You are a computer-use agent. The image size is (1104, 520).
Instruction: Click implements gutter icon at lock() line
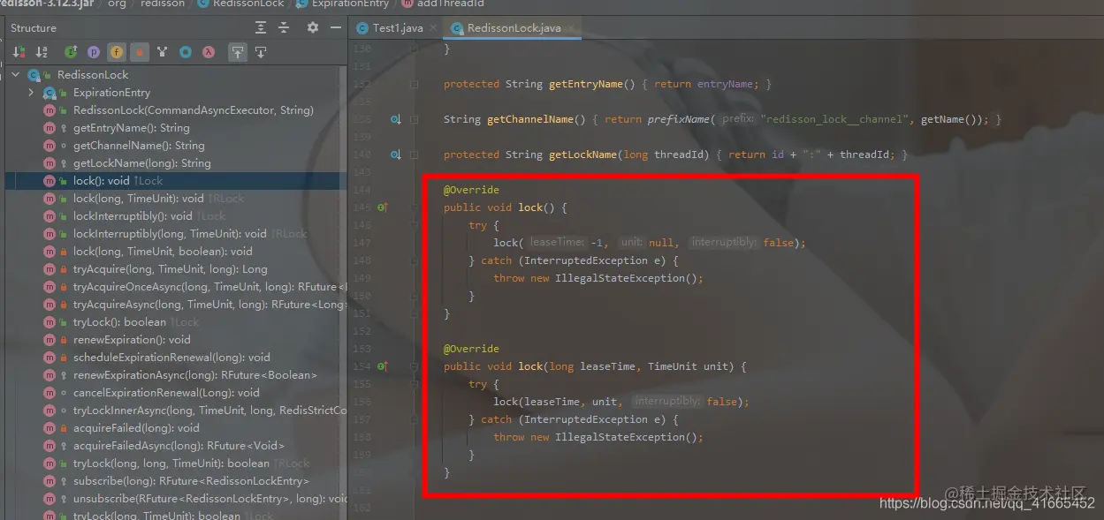click(x=383, y=207)
